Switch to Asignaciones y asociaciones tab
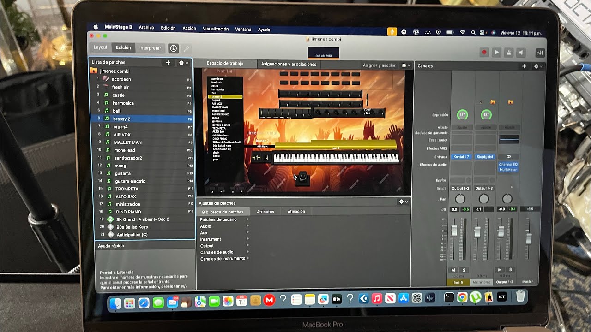This screenshot has height=332, width=591. (x=289, y=64)
